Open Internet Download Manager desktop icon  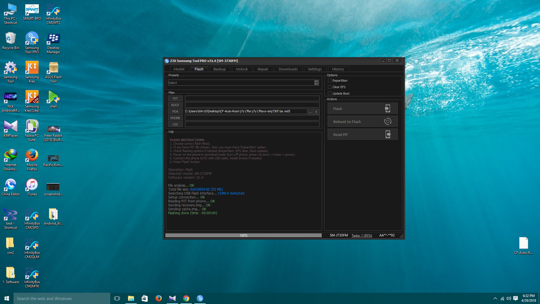click(11, 160)
